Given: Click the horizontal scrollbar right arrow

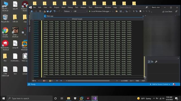Looking at the screenshot, I should (x=117, y=81).
